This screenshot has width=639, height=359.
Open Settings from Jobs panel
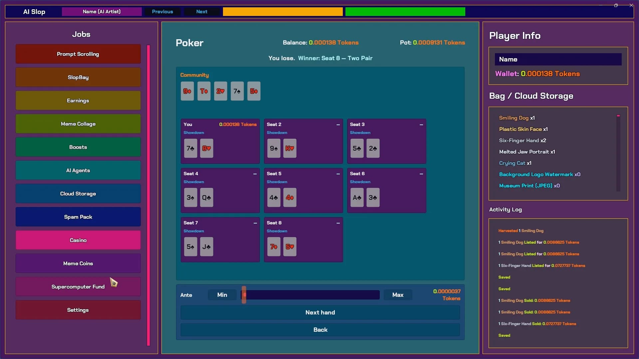[x=78, y=310]
